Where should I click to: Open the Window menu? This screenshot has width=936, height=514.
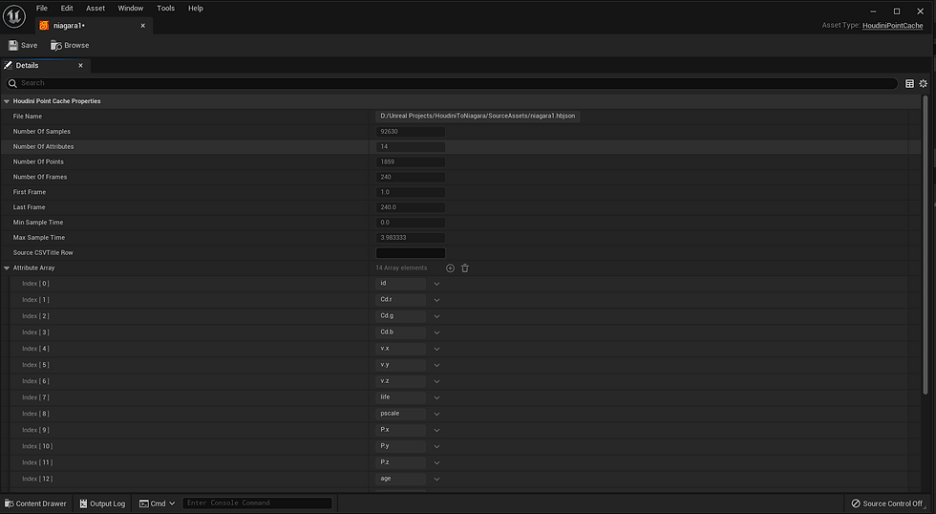[x=130, y=9]
